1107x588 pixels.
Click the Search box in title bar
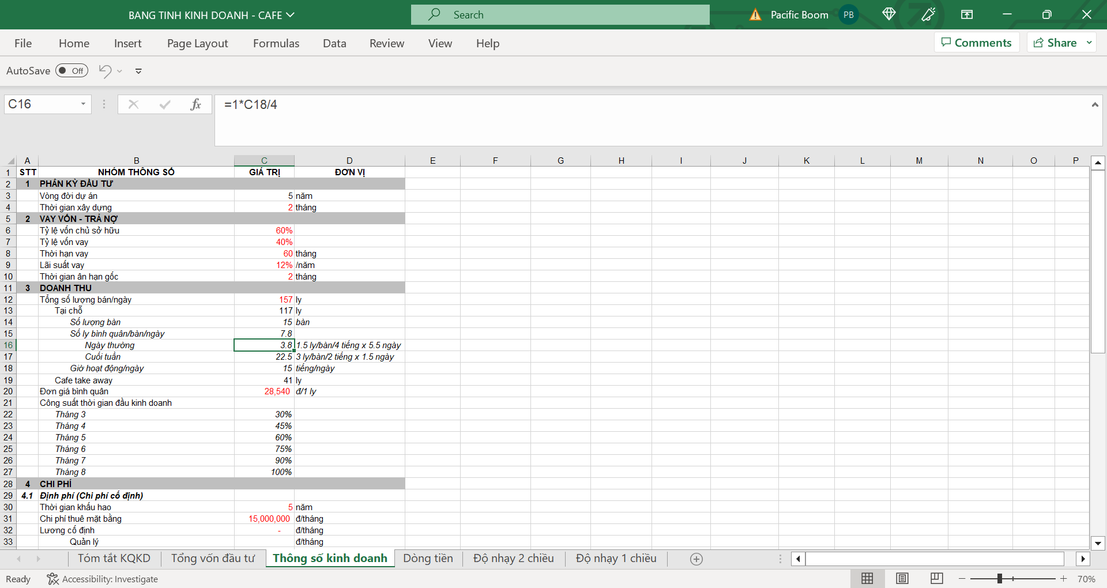click(x=560, y=15)
